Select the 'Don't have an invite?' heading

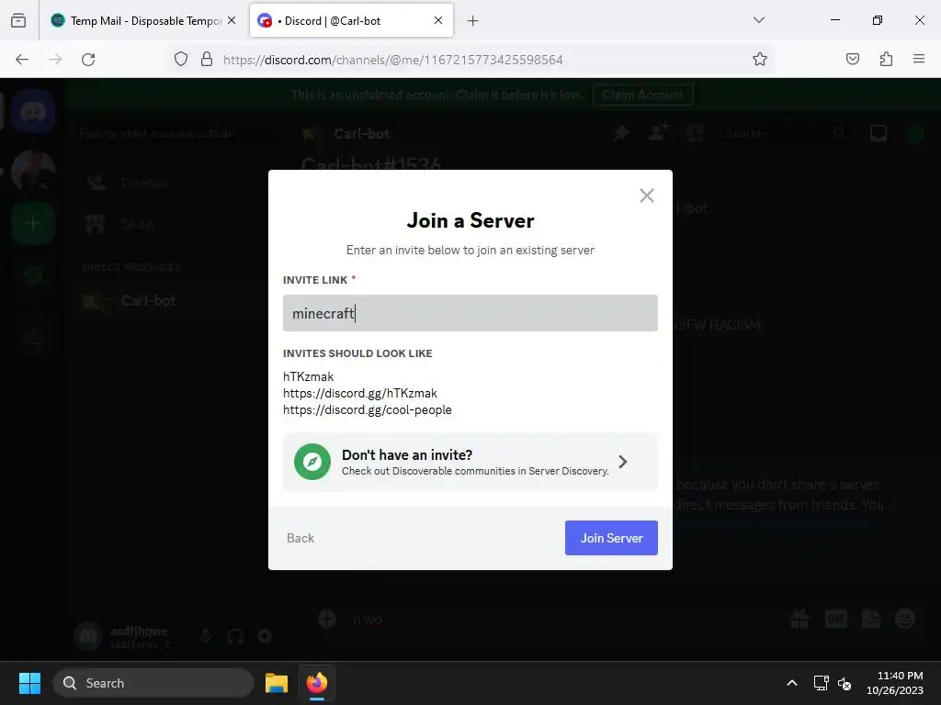tap(407, 455)
